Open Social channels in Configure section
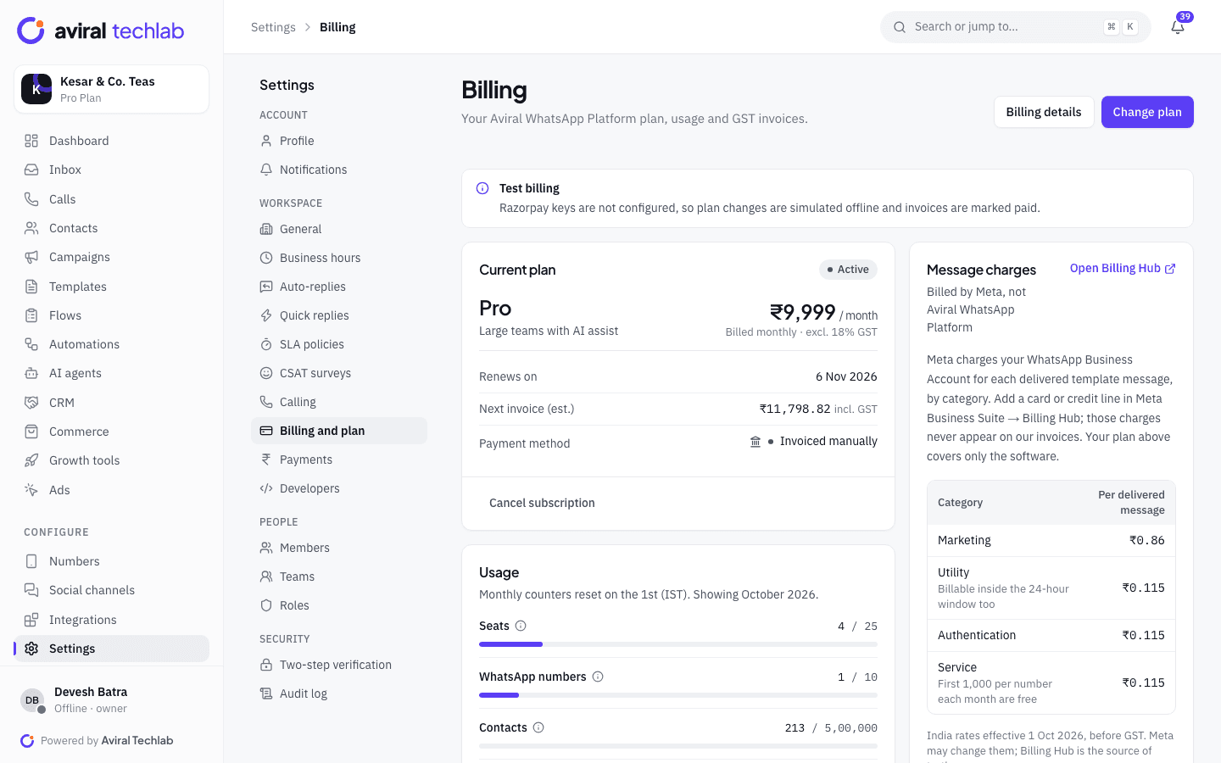 tap(112, 590)
